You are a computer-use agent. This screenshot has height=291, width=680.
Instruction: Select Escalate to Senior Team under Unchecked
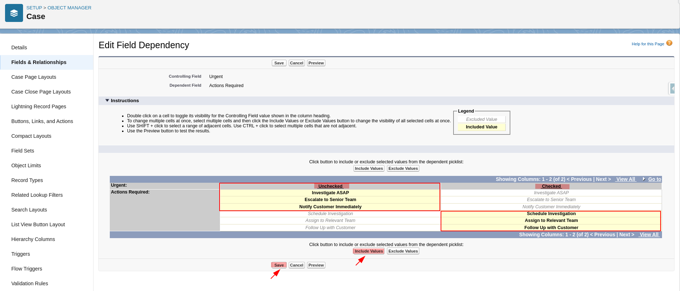(x=330, y=200)
